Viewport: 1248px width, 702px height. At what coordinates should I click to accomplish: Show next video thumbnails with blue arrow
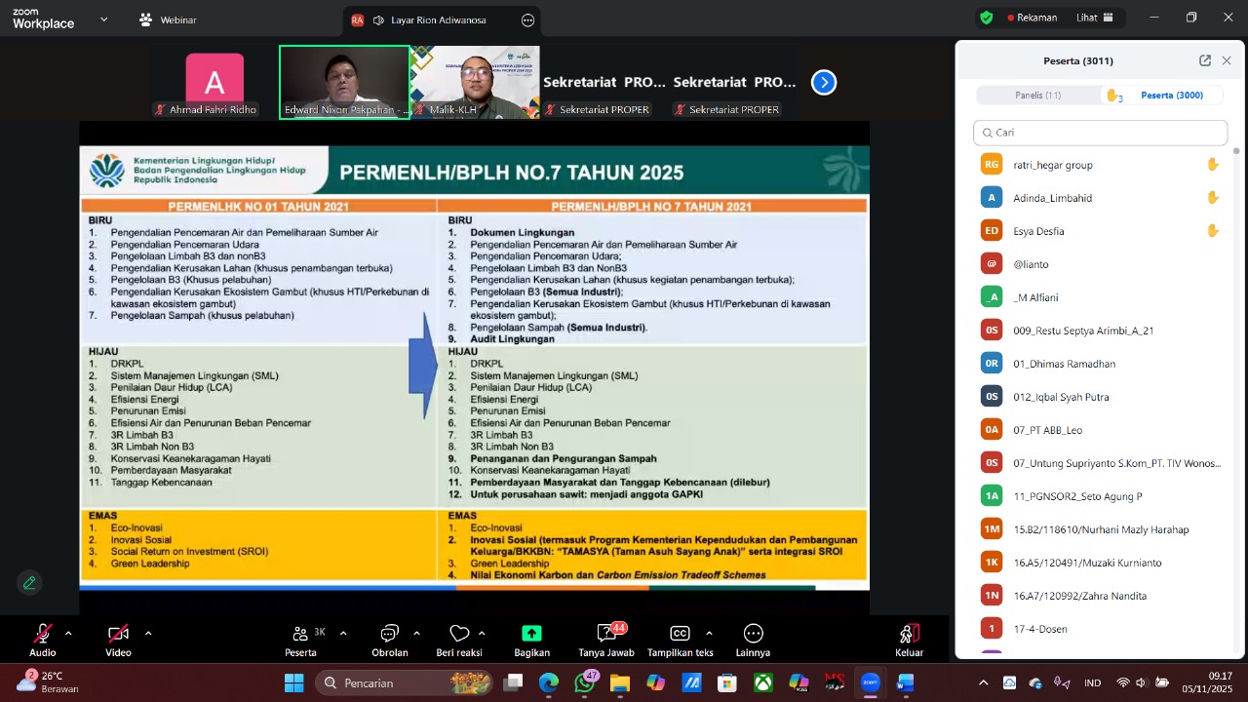pos(824,83)
